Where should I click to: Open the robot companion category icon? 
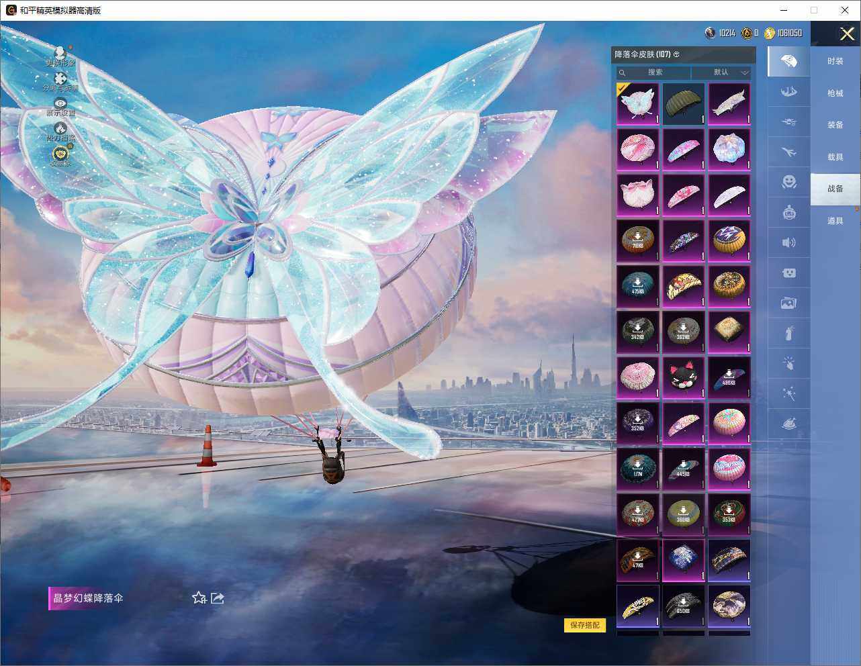click(789, 213)
